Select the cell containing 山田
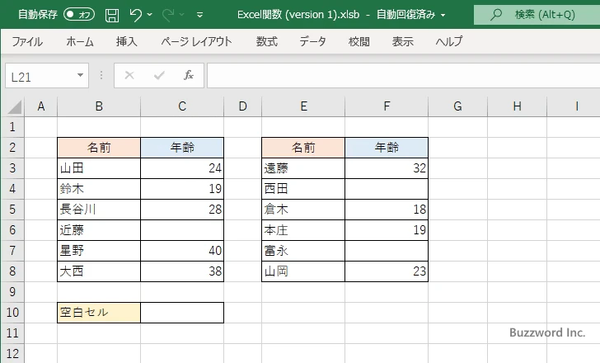600x363 pixels. (x=99, y=168)
